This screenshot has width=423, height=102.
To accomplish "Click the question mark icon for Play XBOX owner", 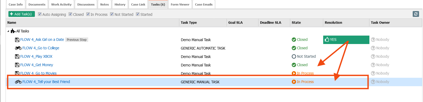I will 373,56.
